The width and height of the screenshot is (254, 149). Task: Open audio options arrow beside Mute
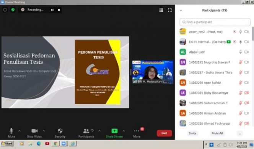tap(20, 131)
